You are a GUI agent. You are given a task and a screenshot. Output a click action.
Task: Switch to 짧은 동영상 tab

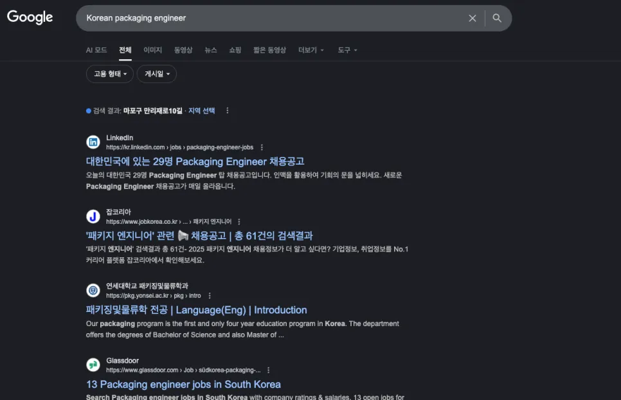pyautogui.click(x=270, y=50)
